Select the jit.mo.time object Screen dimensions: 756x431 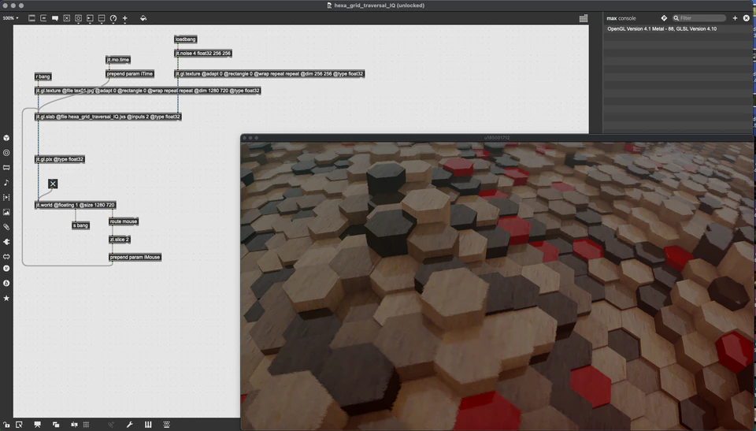coord(118,60)
